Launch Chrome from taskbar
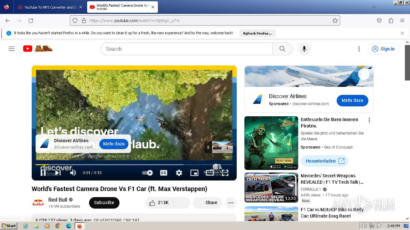The width and height of the screenshot is (410, 230). tap(58, 226)
